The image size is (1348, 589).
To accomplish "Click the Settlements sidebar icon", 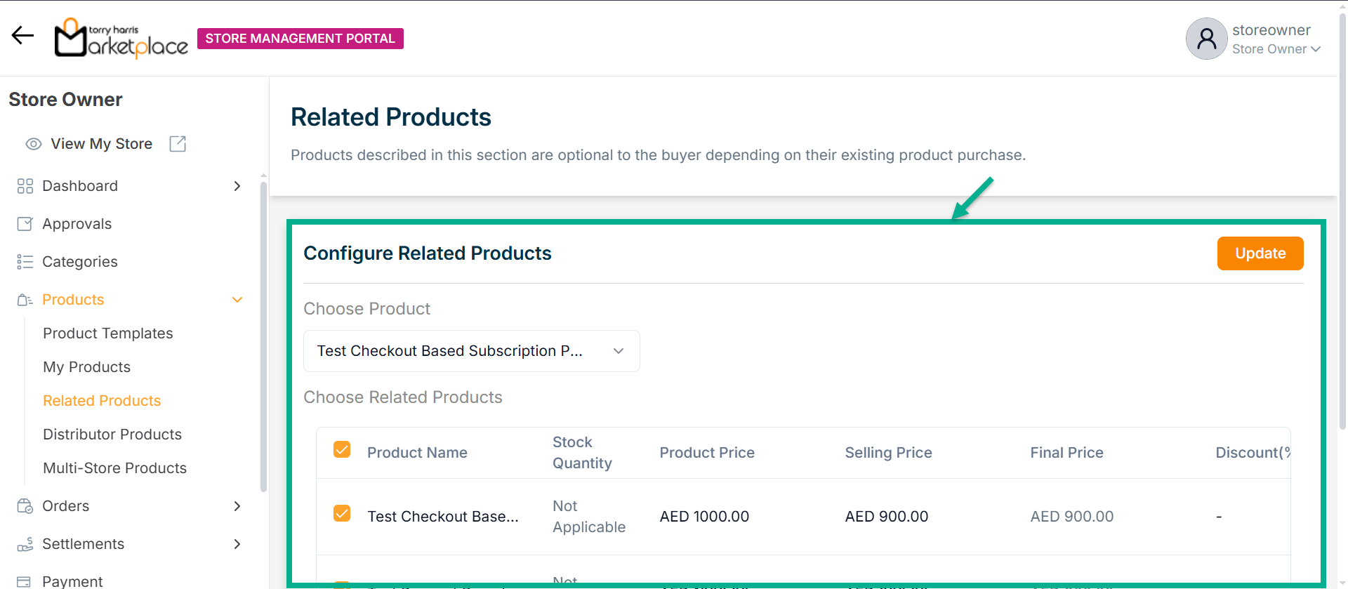I will pyautogui.click(x=25, y=544).
